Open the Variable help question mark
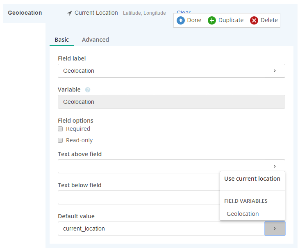The image size is (300, 251). click(88, 90)
